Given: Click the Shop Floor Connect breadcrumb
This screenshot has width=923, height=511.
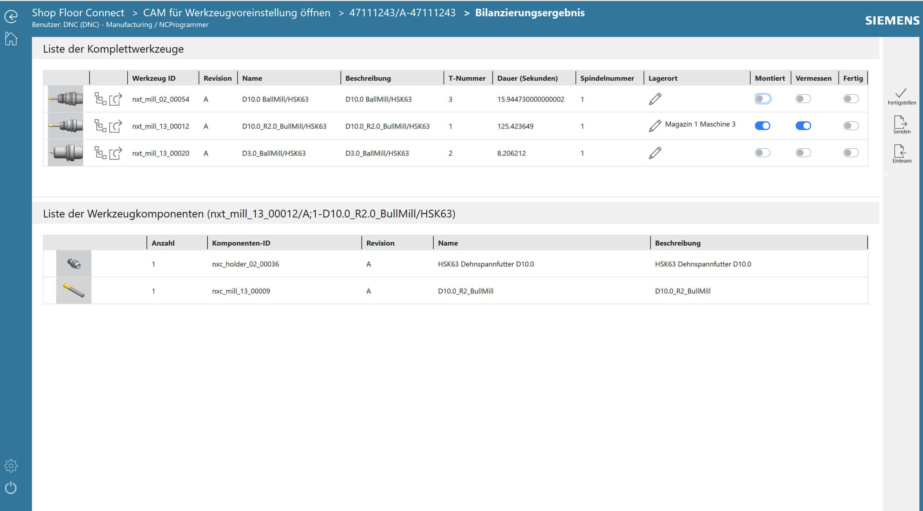Looking at the screenshot, I should click(x=78, y=13).
